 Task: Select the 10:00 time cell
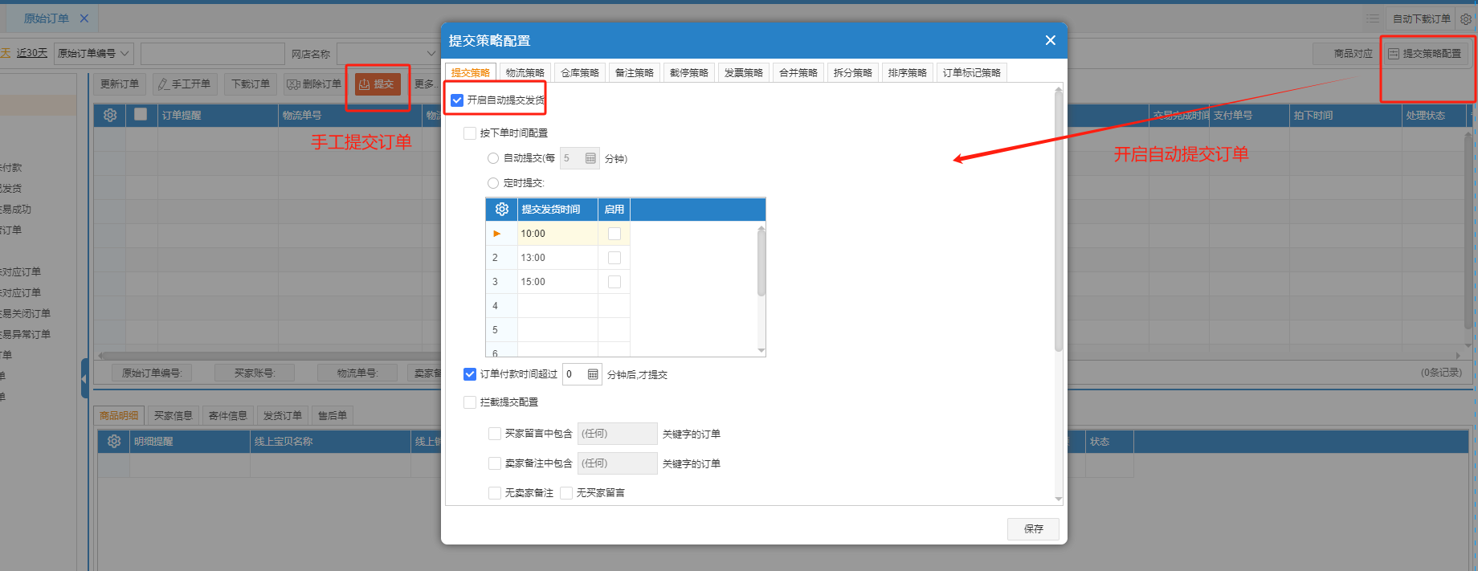557,234
